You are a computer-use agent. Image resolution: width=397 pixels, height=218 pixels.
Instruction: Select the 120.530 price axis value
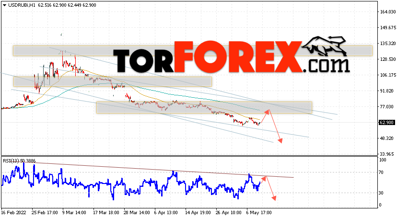tap(388, 59)
